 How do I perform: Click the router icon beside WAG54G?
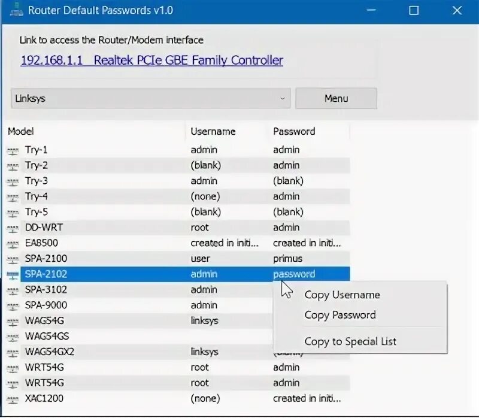[x=13, y=322]
